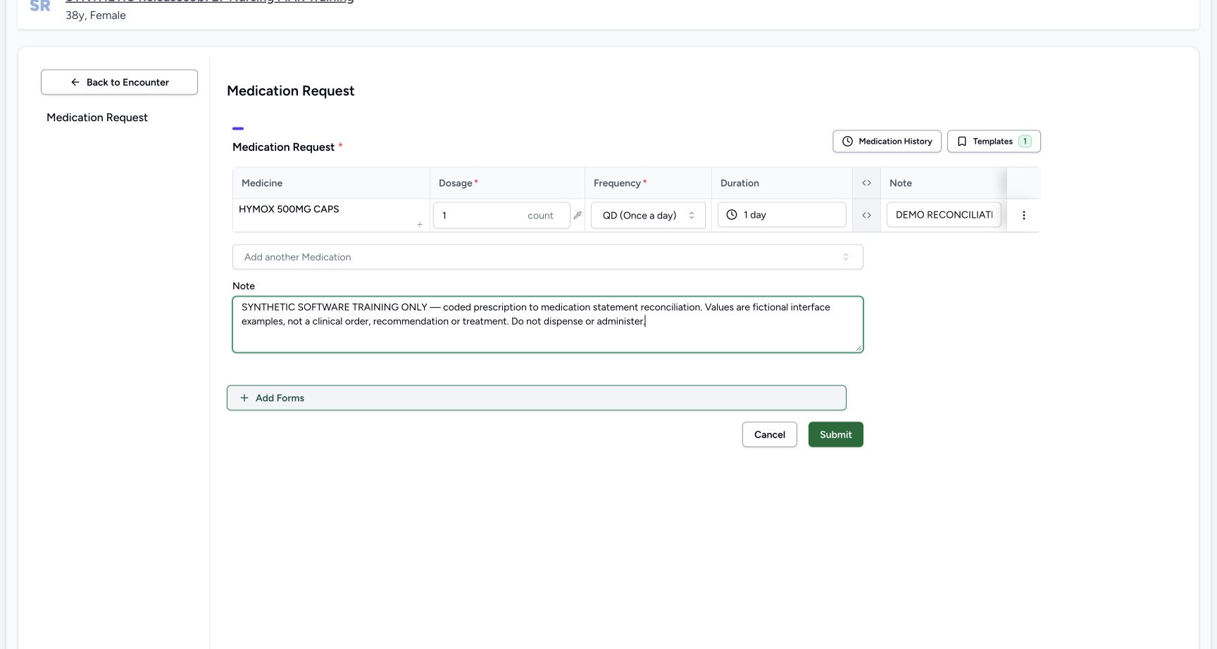Viewport: 1217px width, 649px height.
Task: Click the dosage value field showing 1
Action: (x=501, y=216)
